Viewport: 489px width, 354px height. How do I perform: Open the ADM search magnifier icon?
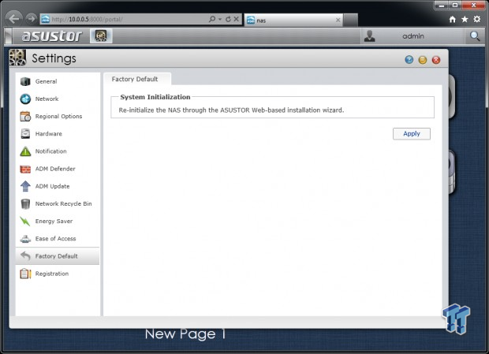[475, 36]
